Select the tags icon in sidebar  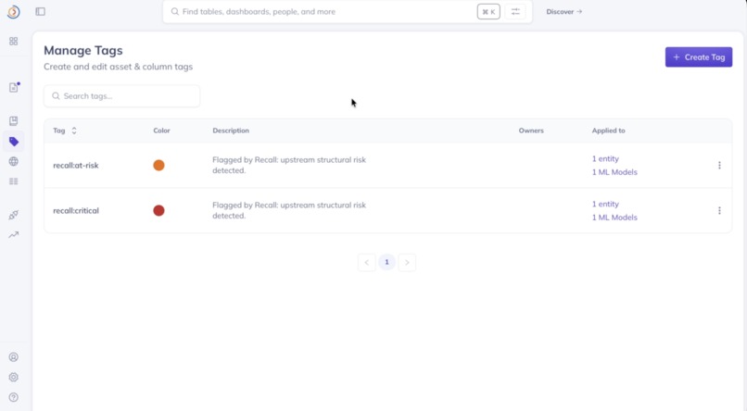(13, 142)
